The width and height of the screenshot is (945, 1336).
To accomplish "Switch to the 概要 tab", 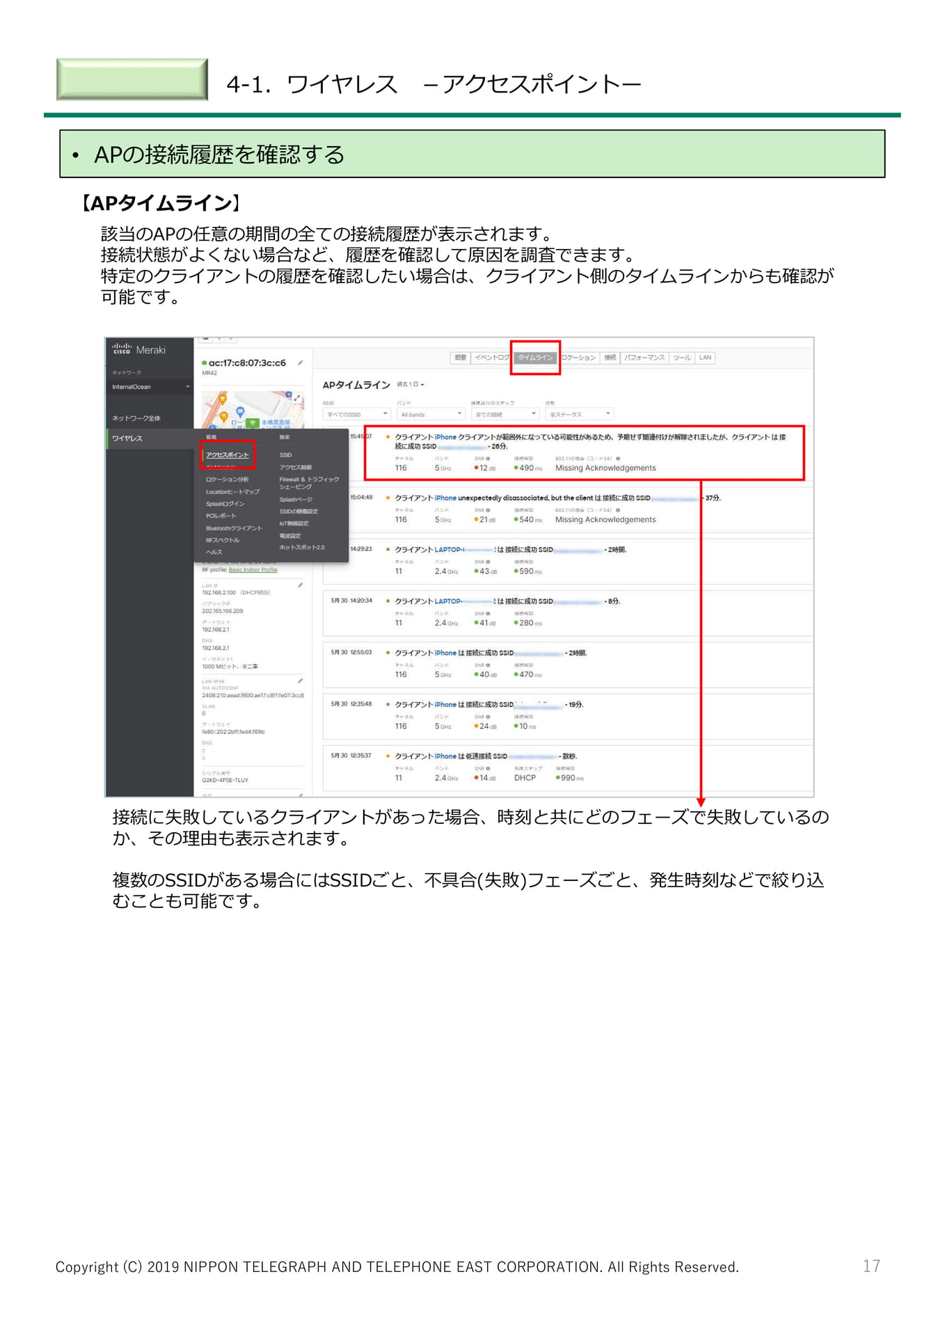I will pyautogui.click(x=461, y=358).
